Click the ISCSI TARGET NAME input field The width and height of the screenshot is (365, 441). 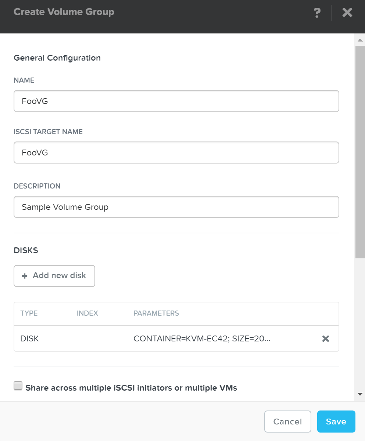(x=176, y=152)
